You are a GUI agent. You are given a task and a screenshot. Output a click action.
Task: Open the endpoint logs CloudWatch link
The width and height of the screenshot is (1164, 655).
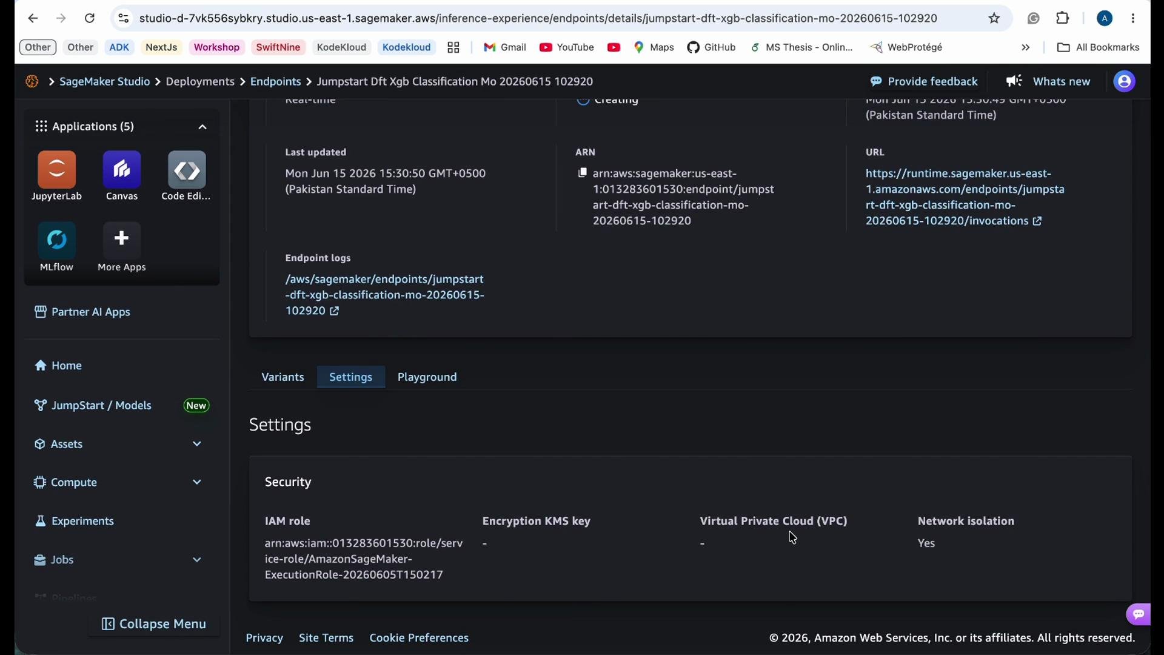coord(385,295)
